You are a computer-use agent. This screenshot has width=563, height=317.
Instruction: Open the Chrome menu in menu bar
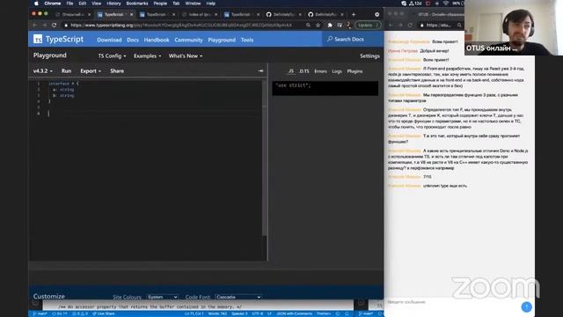pos(53,4)
